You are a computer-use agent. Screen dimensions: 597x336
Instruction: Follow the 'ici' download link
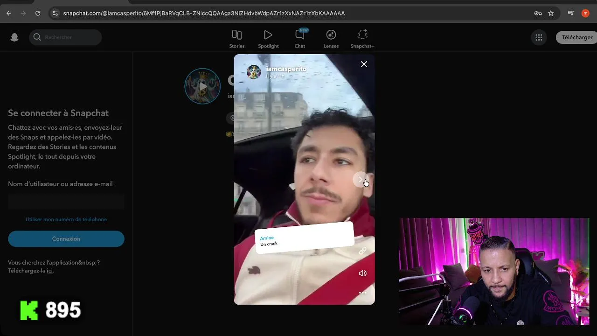pos(49,271)
